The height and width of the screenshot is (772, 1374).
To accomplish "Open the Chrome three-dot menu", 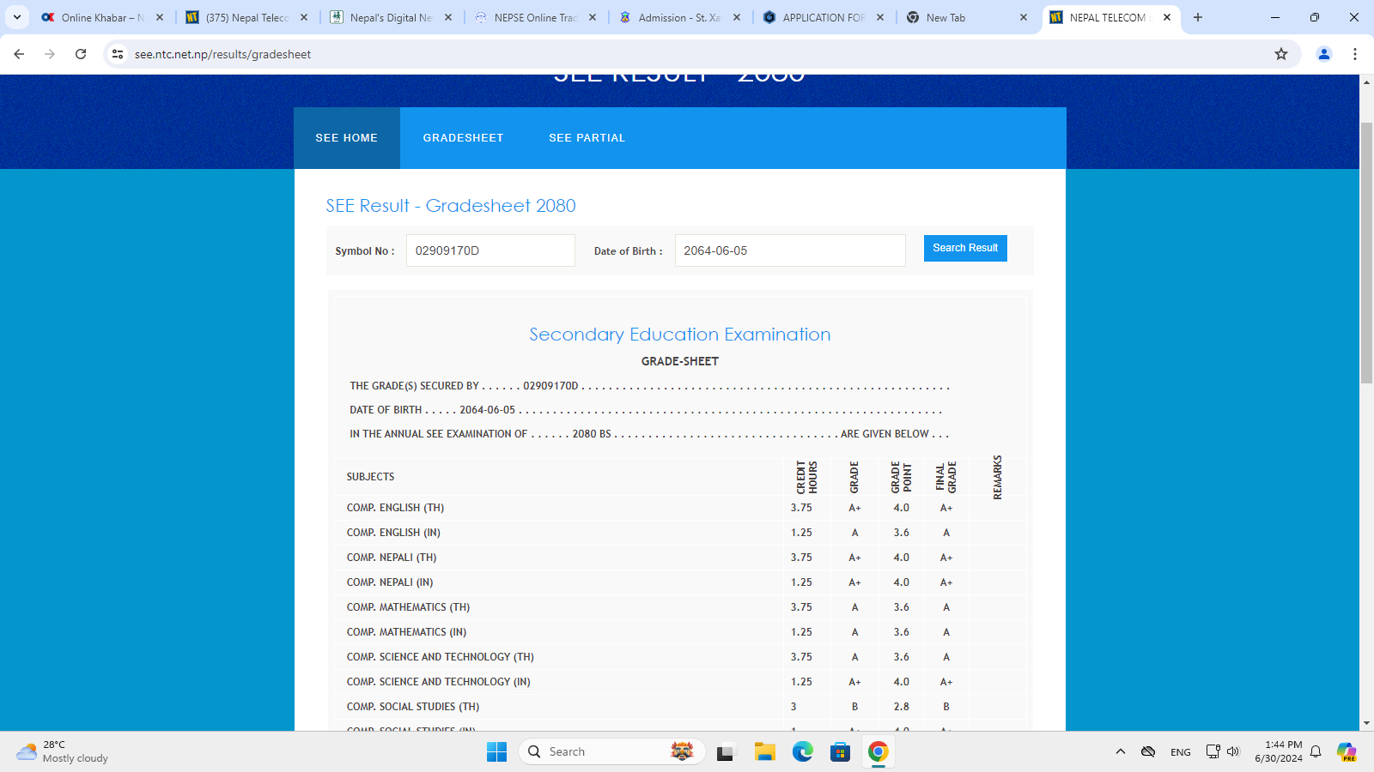I will point(1355,54).
